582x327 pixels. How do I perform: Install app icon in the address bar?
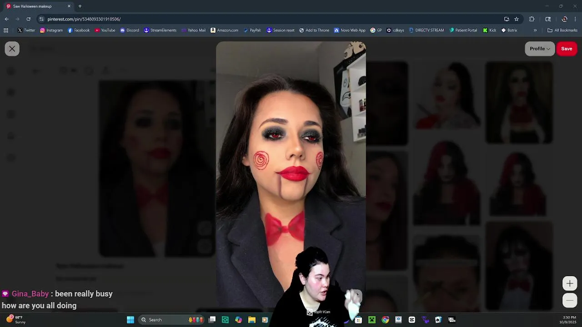tap(507, 19)
